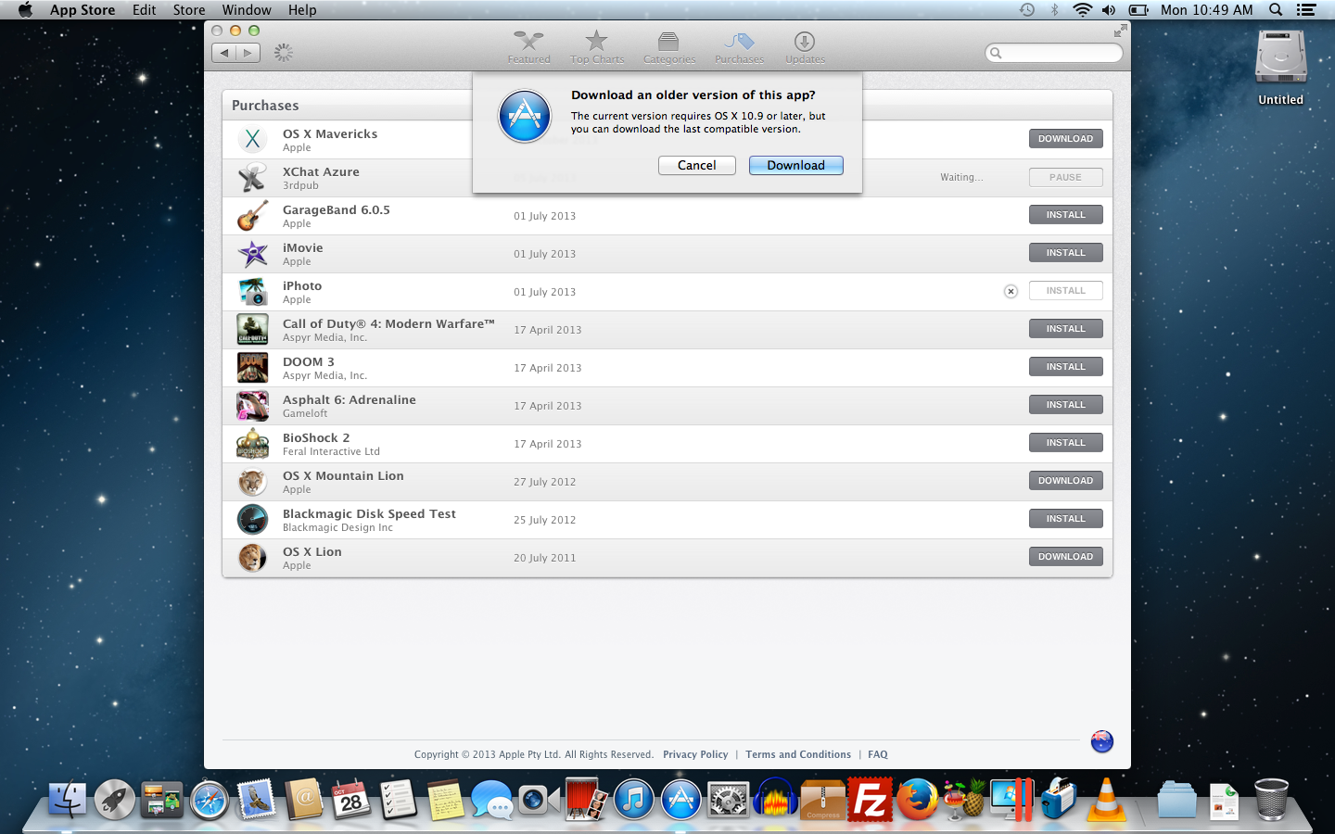Switch to the Purchases section

(x=739, y=47)
